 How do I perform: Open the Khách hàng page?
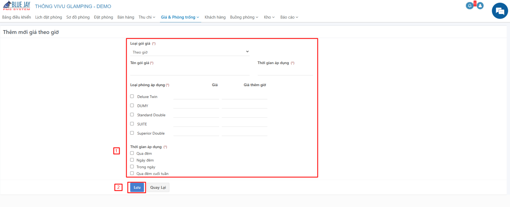(215, 17)
